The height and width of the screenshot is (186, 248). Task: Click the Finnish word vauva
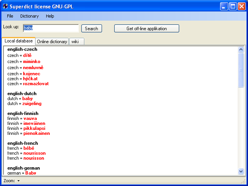(30, 118)
